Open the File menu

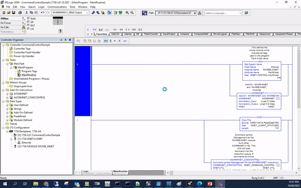8,7
